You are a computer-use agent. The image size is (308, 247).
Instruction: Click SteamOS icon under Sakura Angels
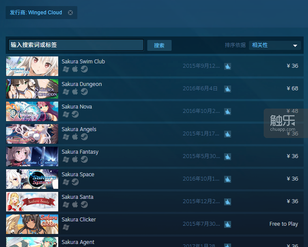click(x=84, y=137)
